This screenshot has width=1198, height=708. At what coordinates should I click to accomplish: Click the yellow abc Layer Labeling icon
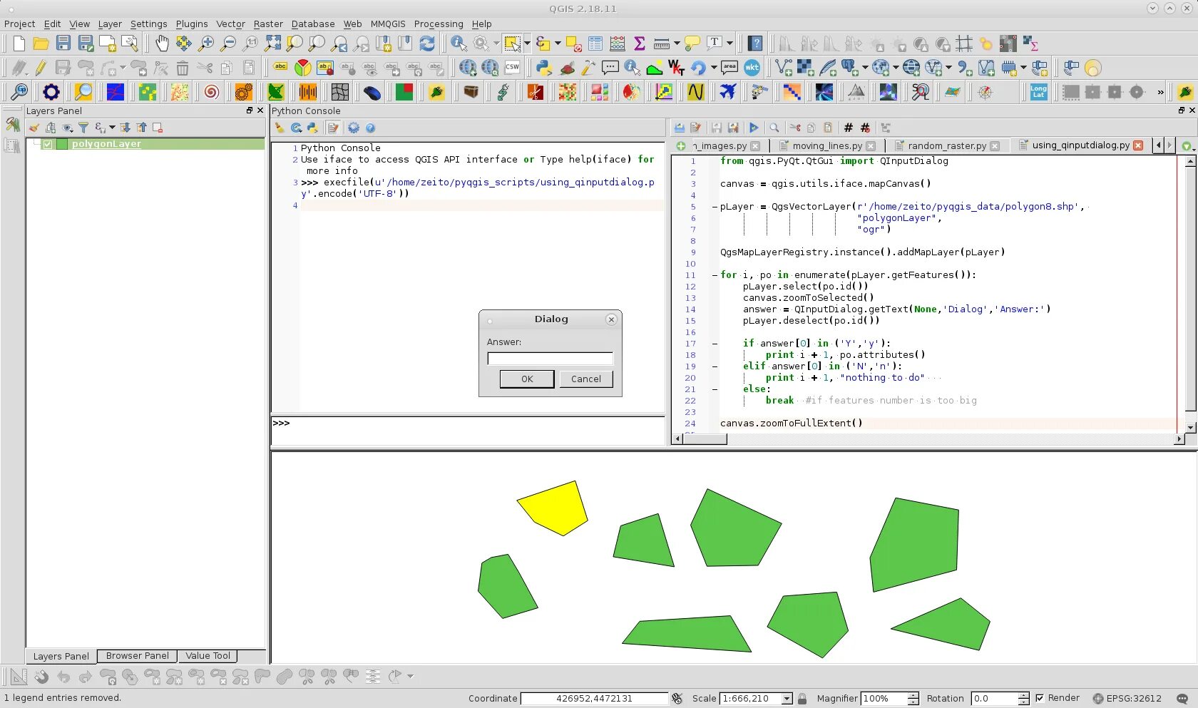[x=281, y=68]
